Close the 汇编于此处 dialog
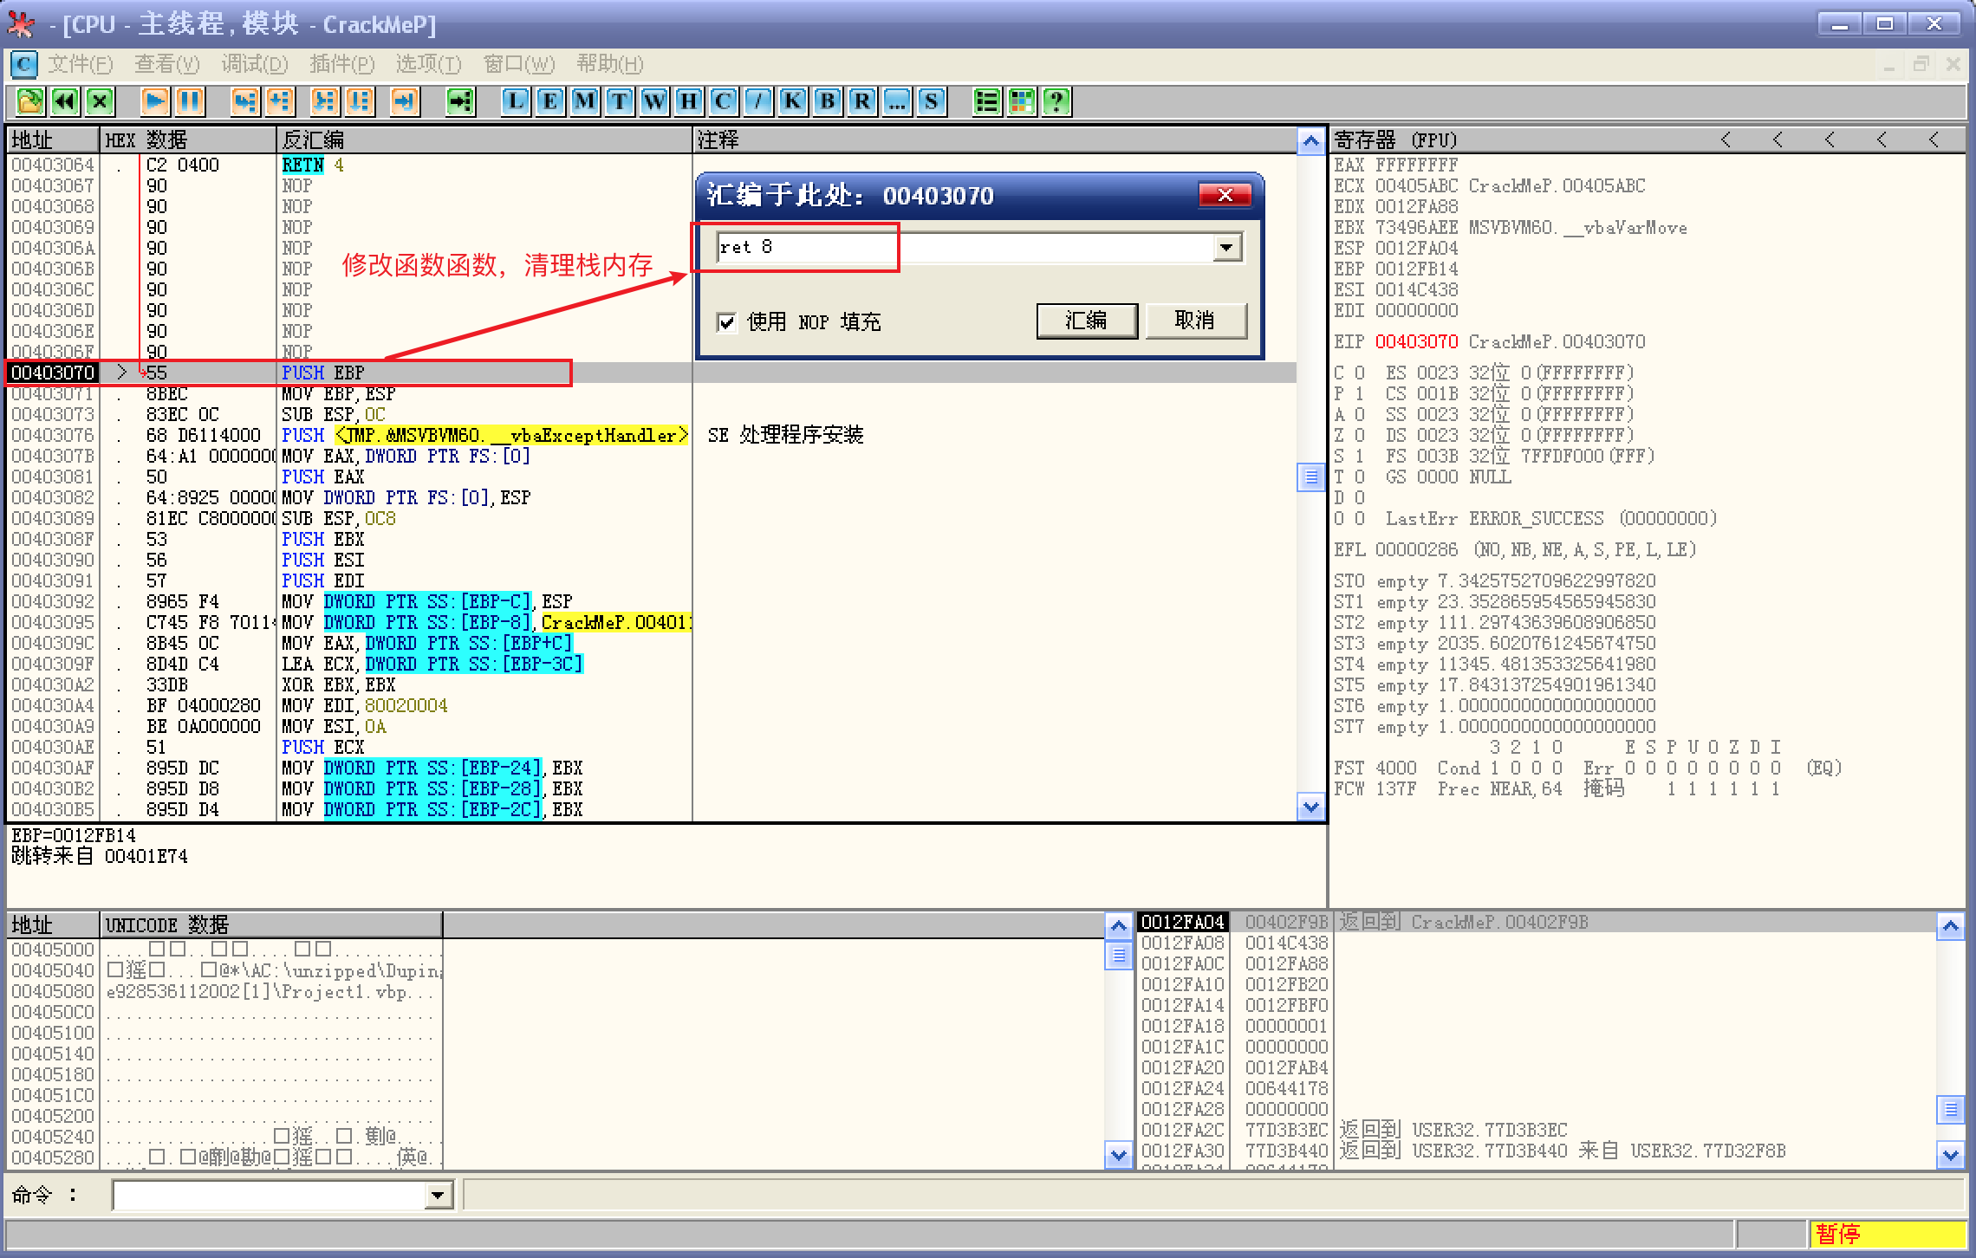1976x1258 pixels. [x=1225, y=195]
